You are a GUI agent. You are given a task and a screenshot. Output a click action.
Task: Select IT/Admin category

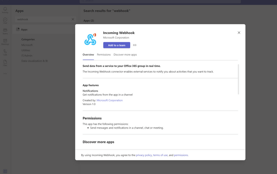pyautogui.click(x=27, y=56)
